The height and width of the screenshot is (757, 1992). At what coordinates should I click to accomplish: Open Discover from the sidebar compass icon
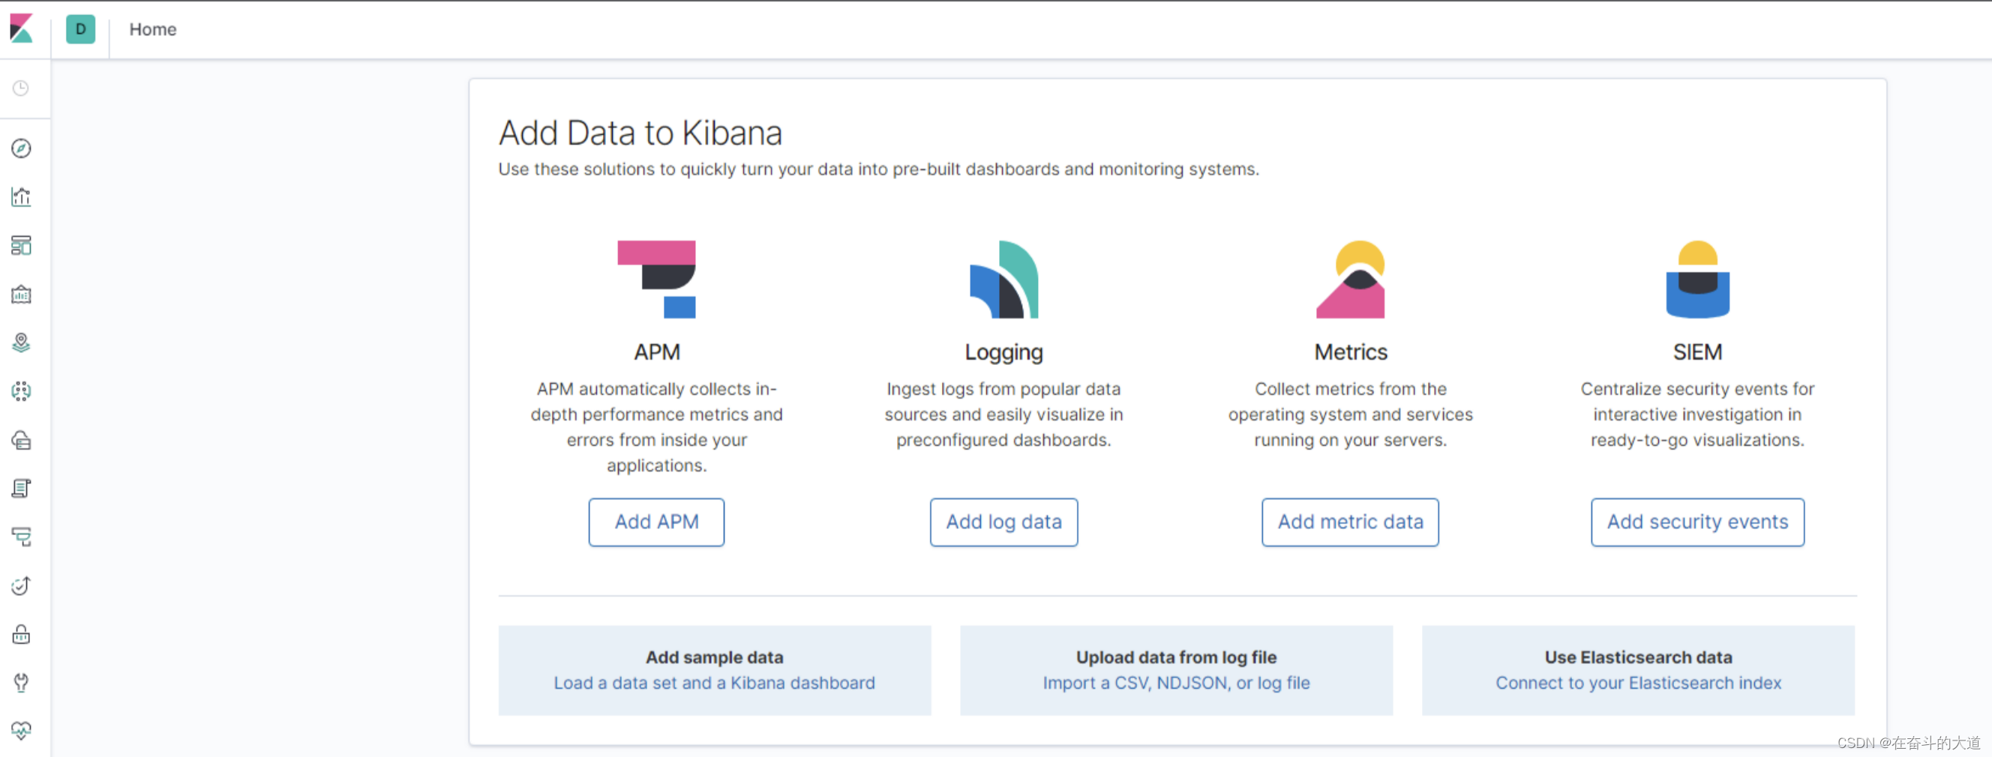pos(21,148)
